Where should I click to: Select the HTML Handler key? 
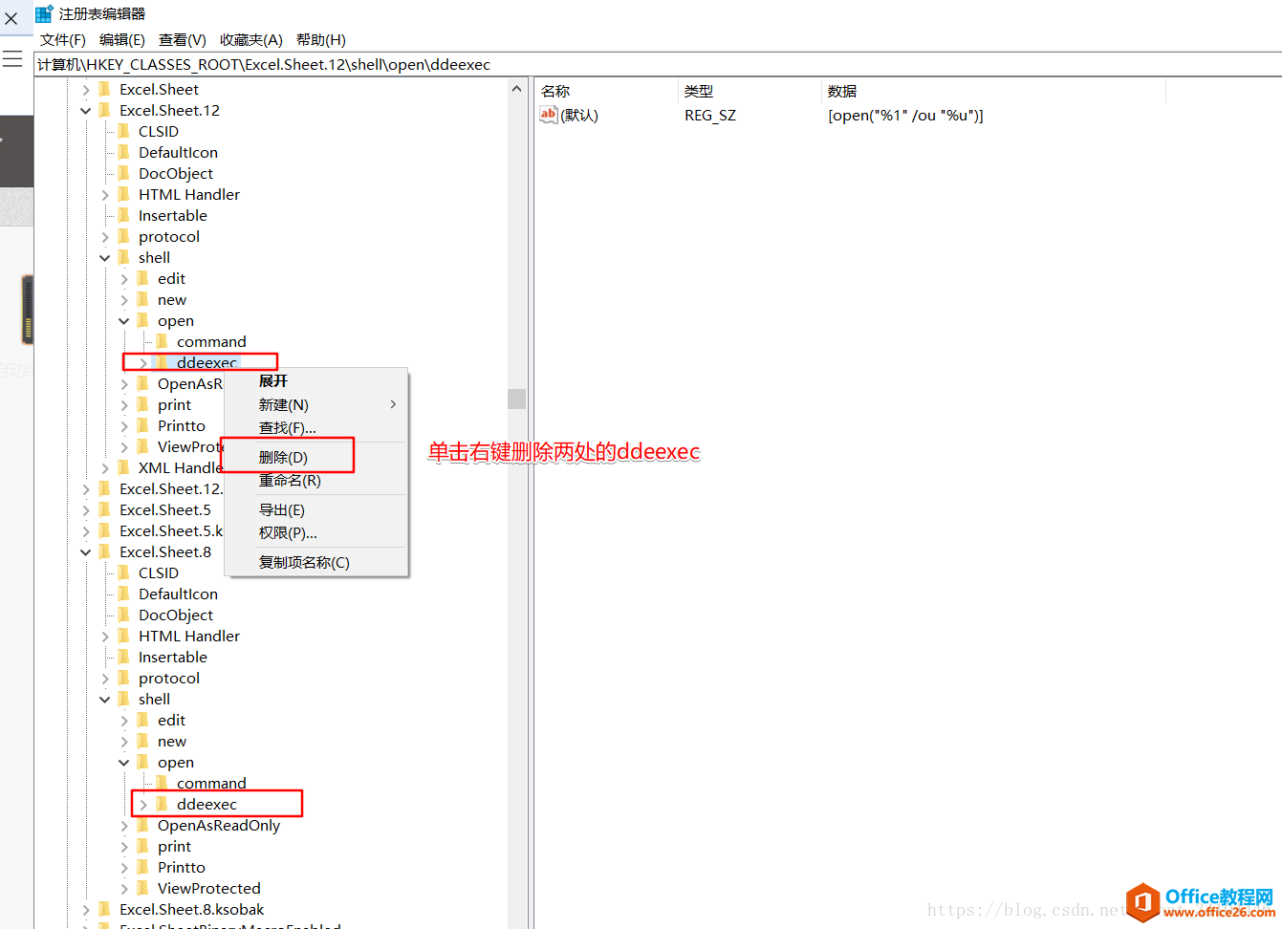pos(187,194)
